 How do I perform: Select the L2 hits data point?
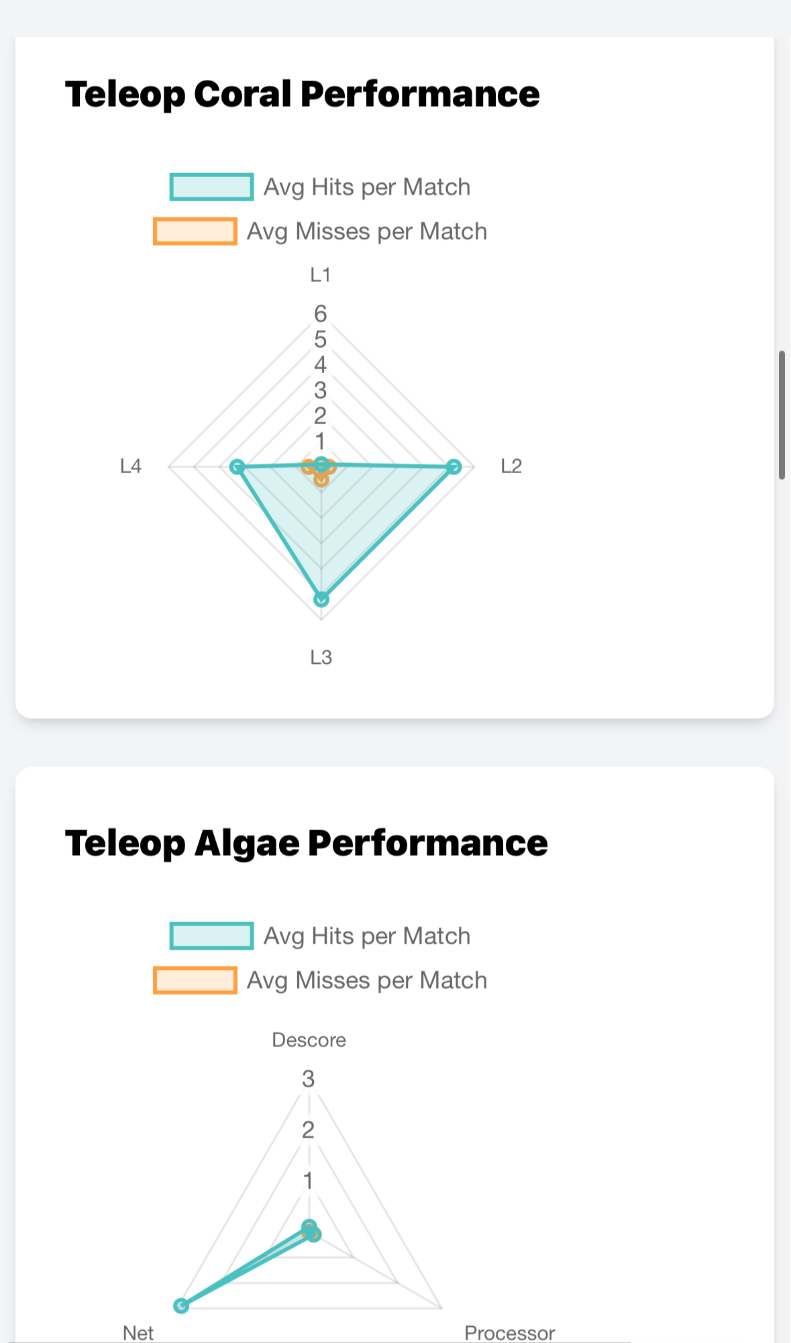click(x=454, y=466)
